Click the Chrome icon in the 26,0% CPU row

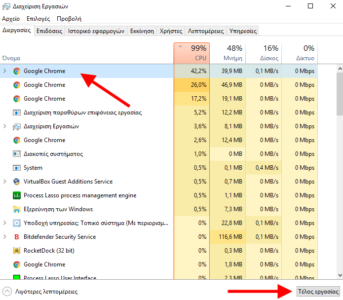pyautogui.click(x=17, y=85)
